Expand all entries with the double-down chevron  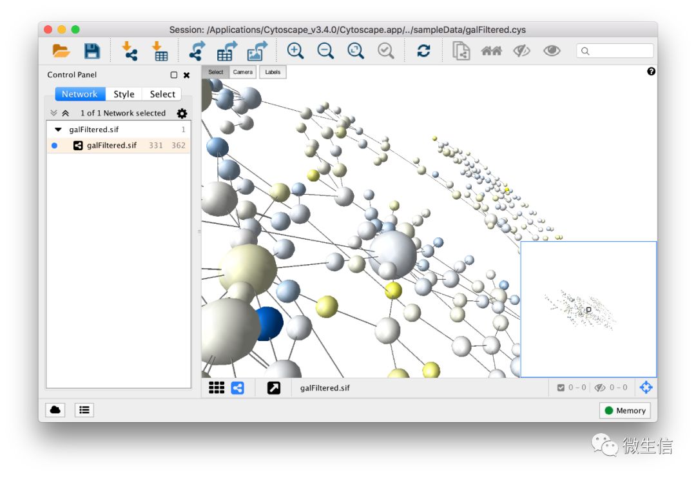53,112
